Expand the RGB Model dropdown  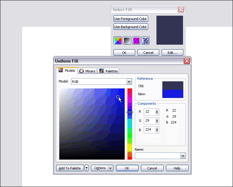[129, 82]
